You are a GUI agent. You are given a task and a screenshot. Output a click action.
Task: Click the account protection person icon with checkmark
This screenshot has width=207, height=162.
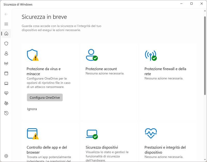coord(92,55)
